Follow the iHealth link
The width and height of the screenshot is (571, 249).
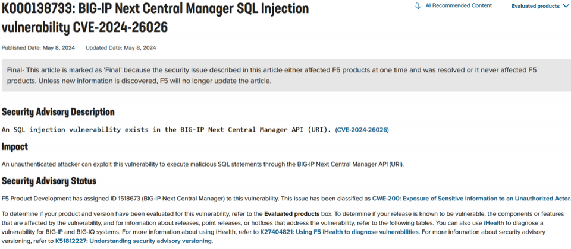494,223
